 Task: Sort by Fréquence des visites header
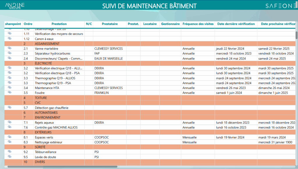198,24
